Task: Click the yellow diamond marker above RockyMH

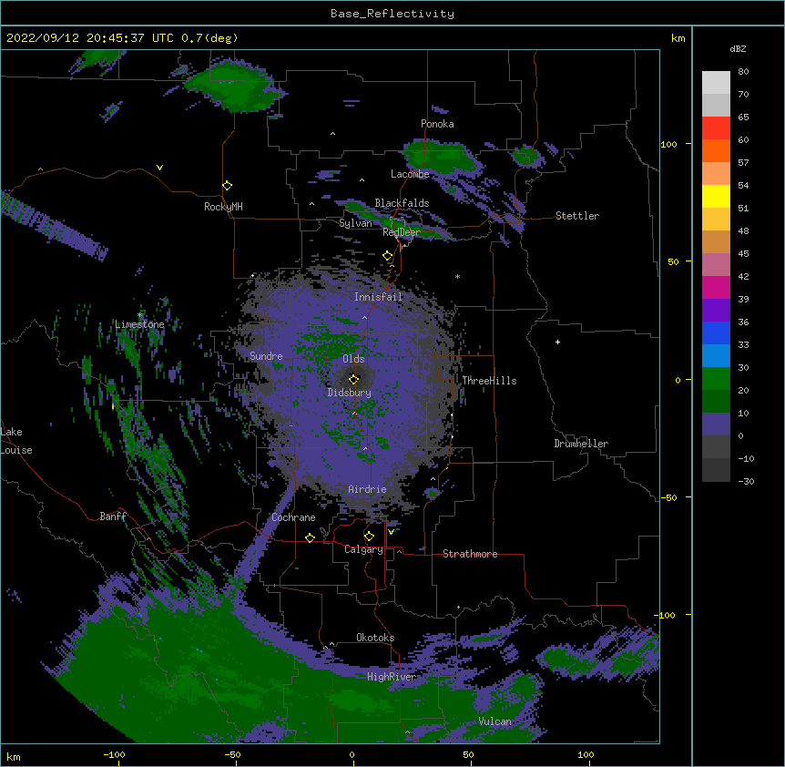Action: (x=227, y=186)
